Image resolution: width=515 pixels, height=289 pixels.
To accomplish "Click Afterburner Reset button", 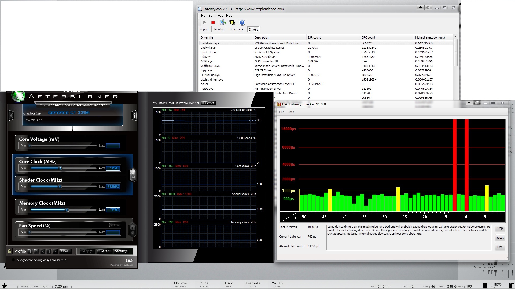I will tap(104, 251).
